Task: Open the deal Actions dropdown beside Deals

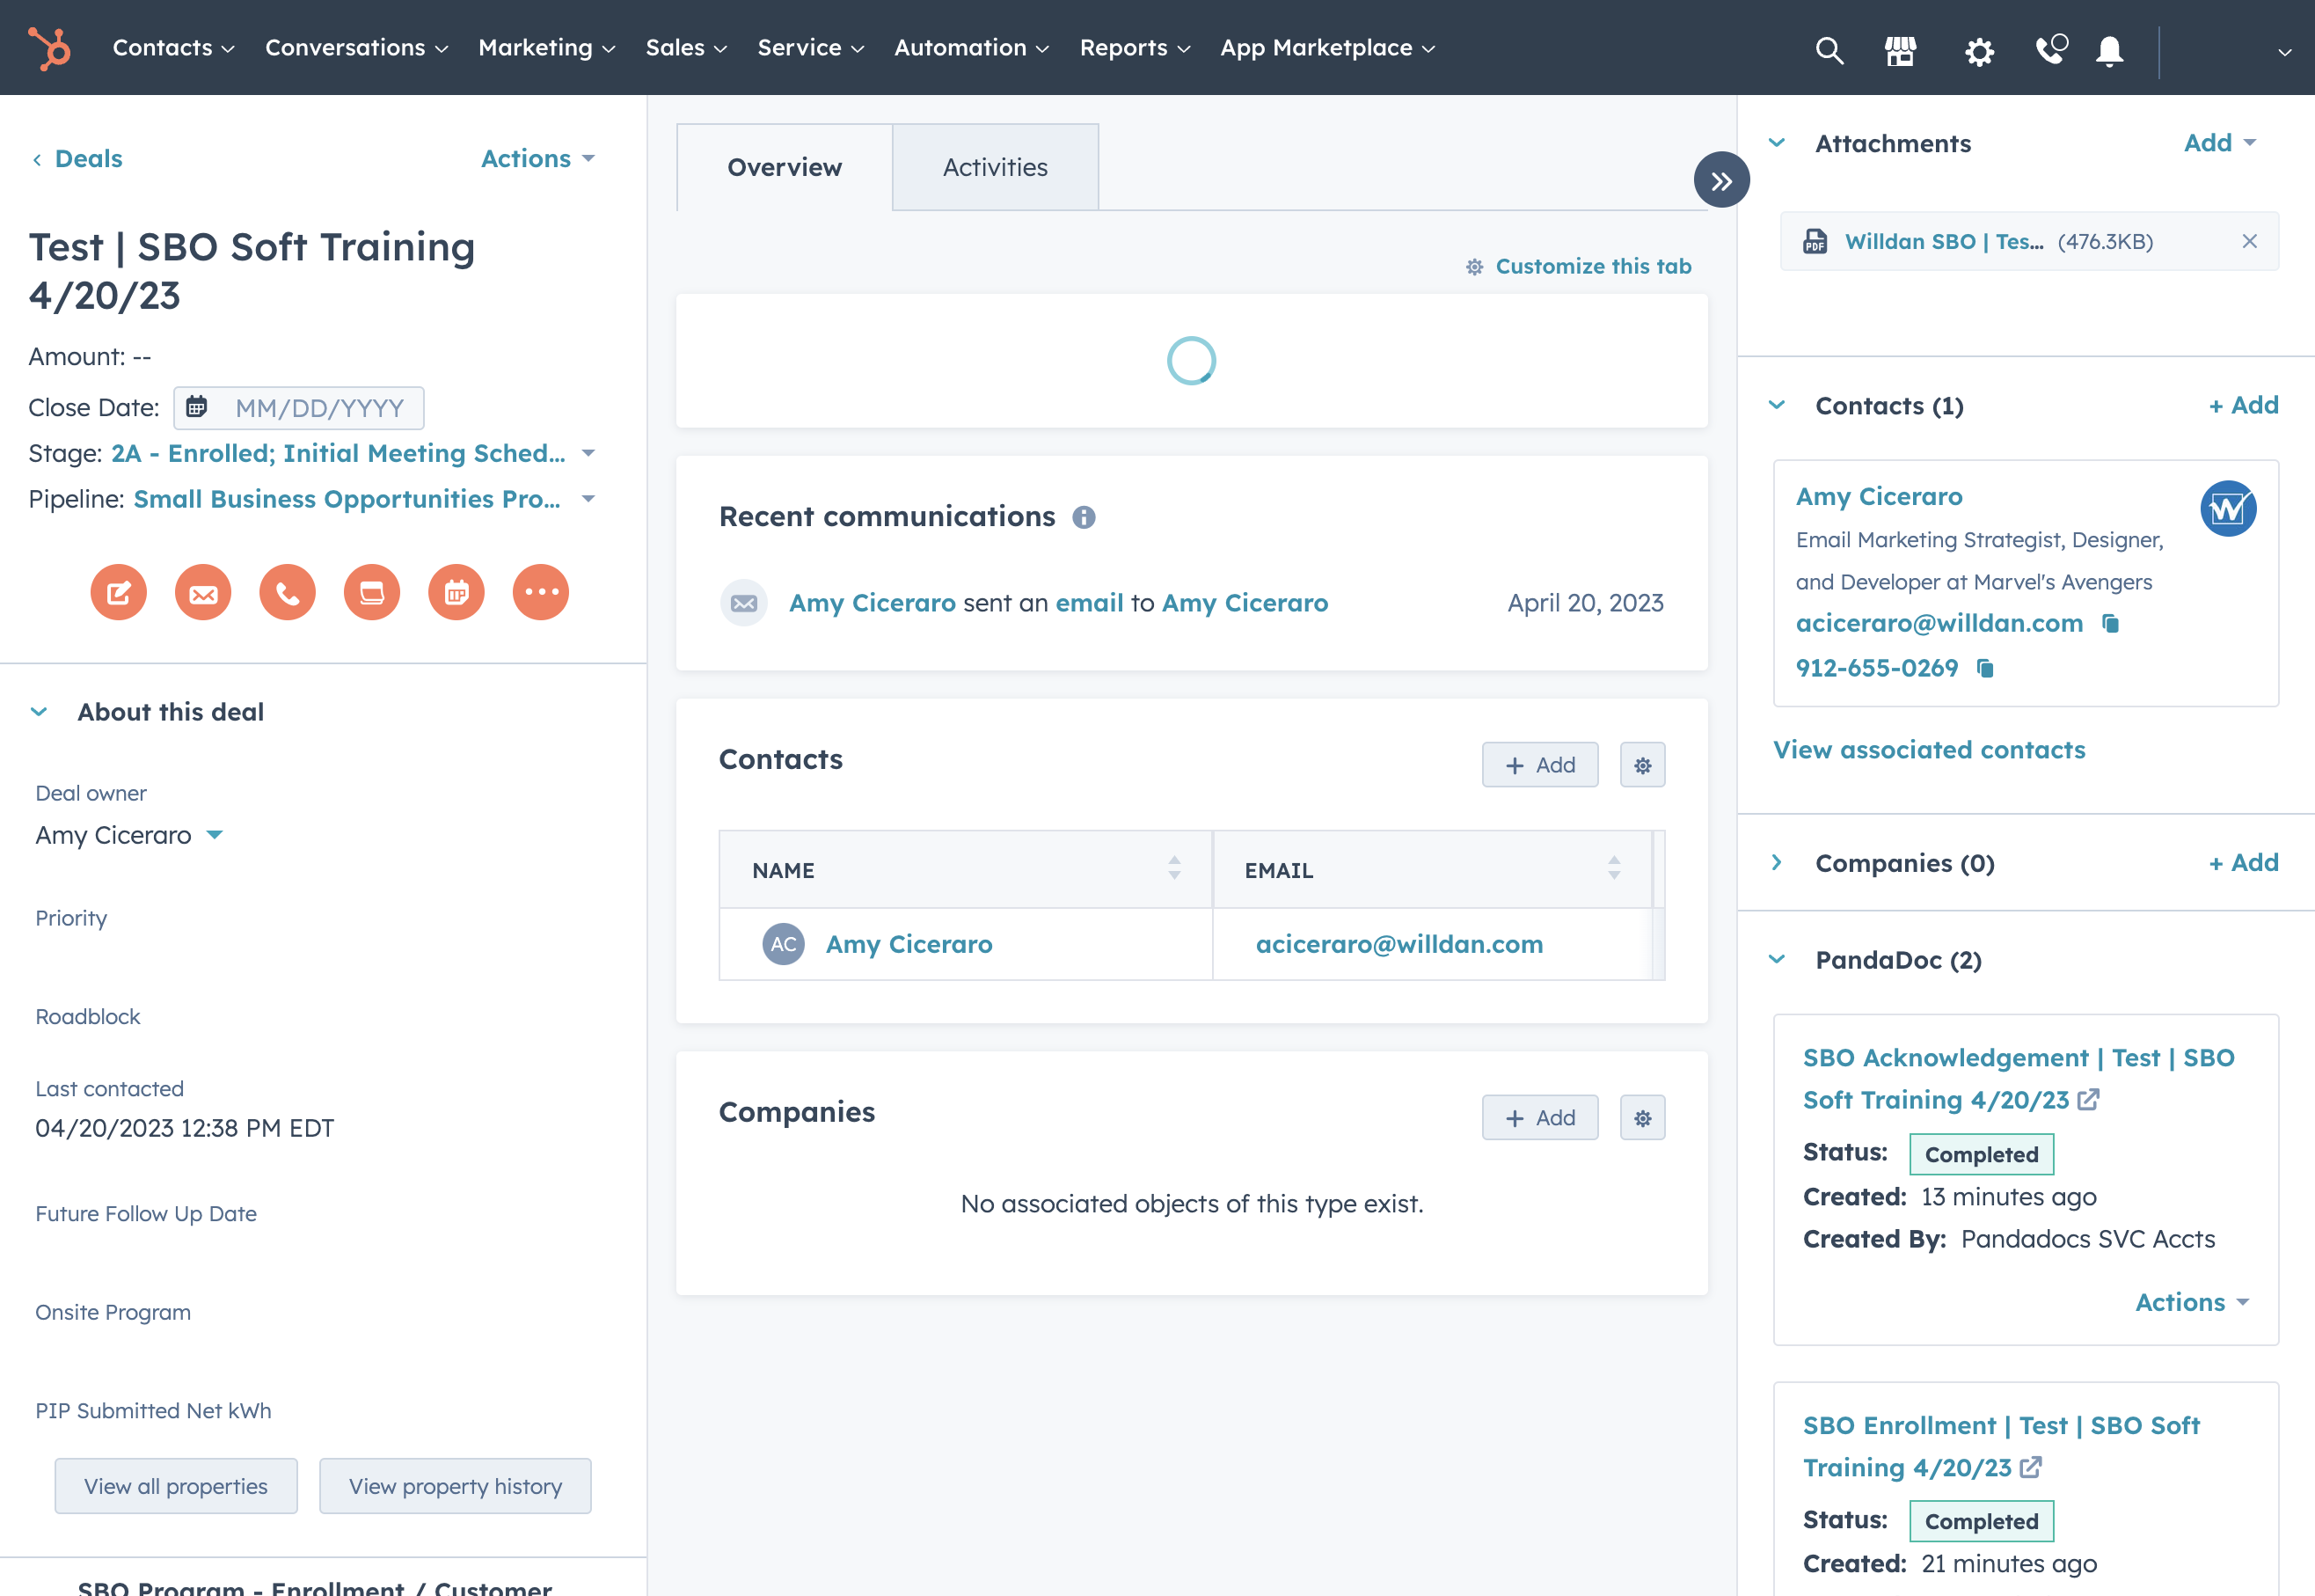Action: 537,158
